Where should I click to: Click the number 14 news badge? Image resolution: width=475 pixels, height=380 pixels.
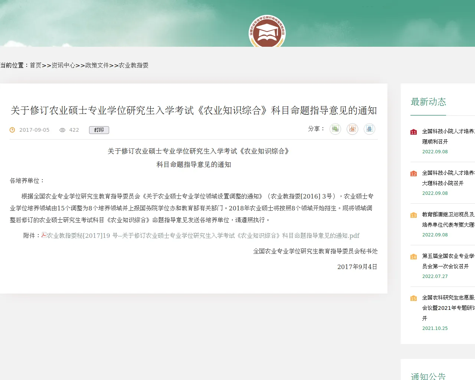tap(413, 257)
